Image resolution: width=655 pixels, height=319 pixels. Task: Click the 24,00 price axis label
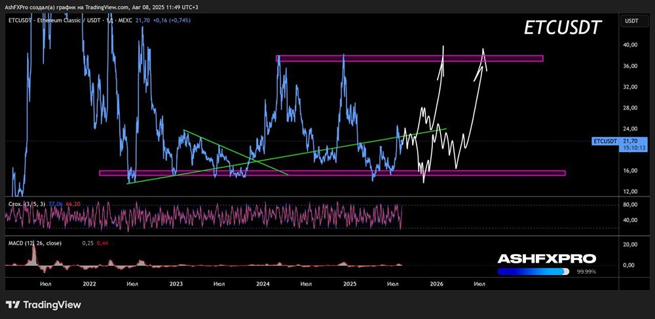click(x=630, y=128)
